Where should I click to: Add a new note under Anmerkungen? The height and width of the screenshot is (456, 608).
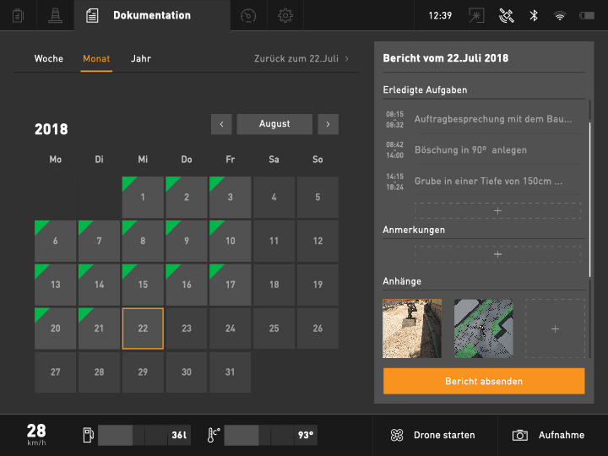497,254
